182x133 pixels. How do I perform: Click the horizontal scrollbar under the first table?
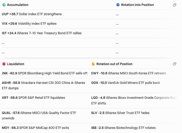tap(87, 58)
